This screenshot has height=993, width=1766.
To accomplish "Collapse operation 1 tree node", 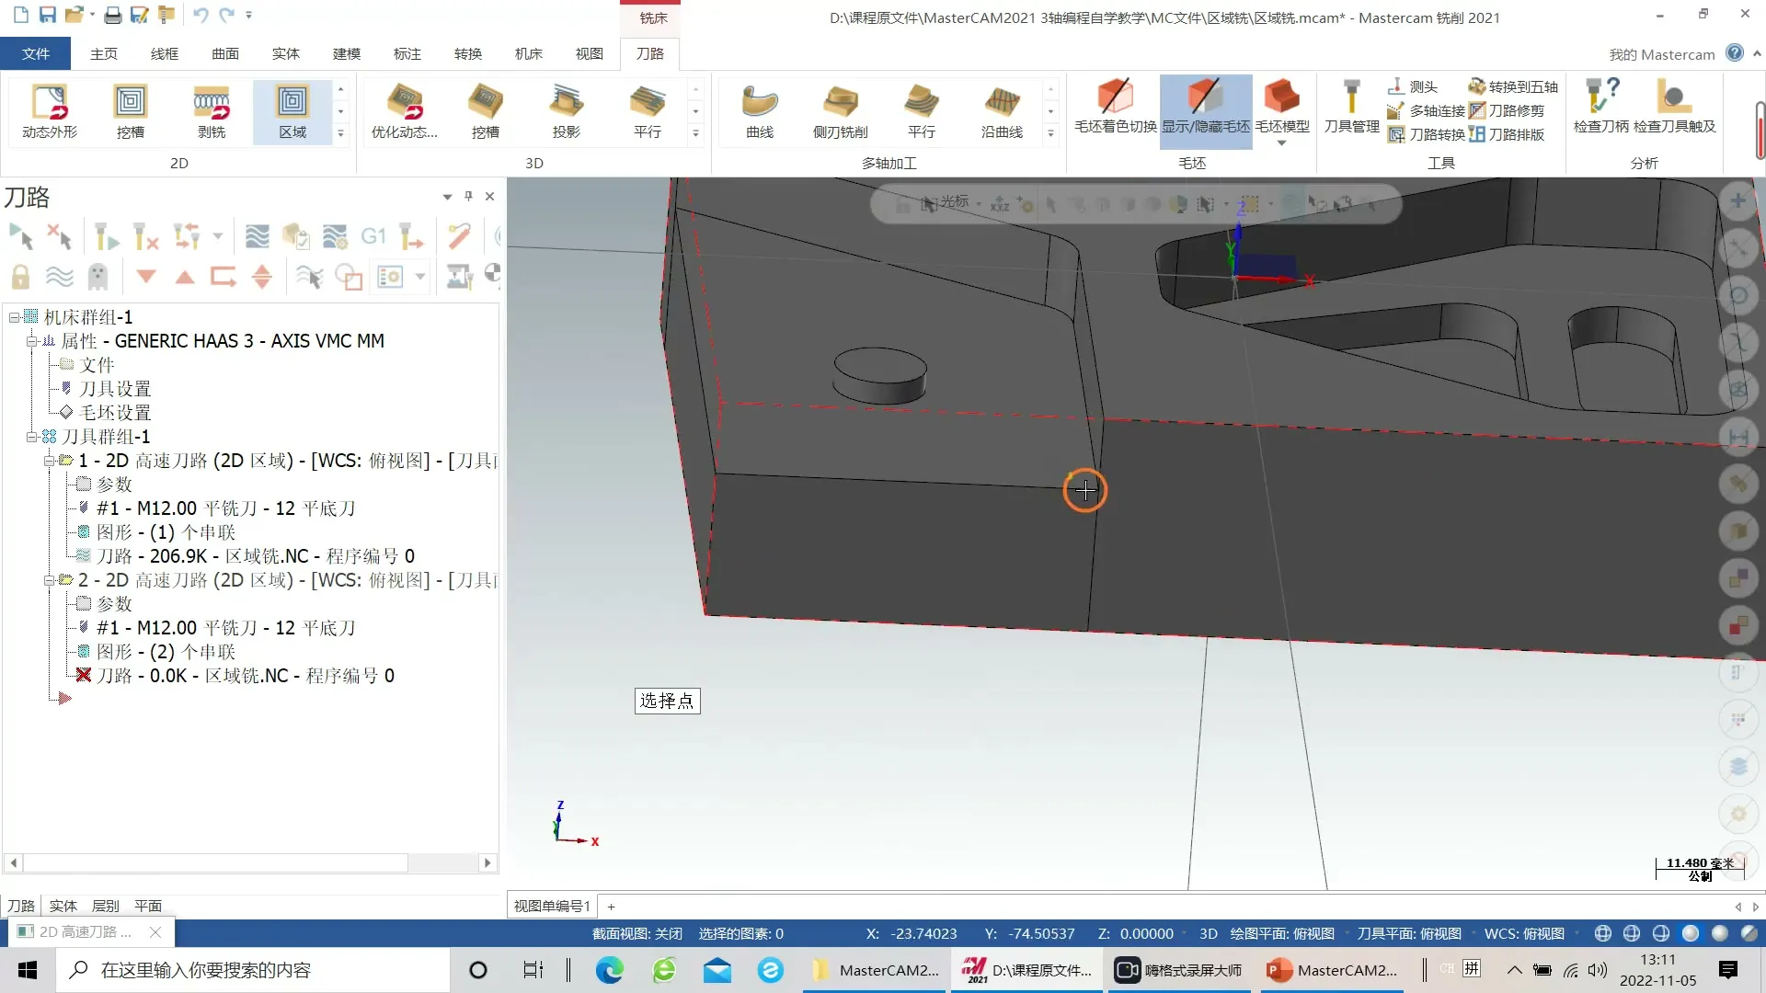I will (x=50, y=461).
